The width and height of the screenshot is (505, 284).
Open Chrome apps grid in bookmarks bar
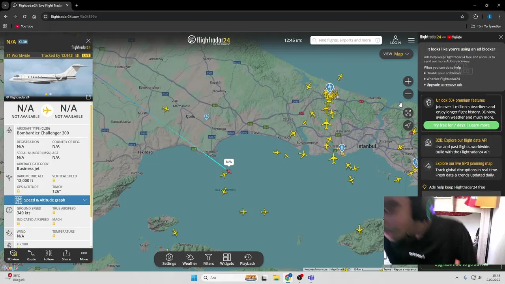point(5,26)
